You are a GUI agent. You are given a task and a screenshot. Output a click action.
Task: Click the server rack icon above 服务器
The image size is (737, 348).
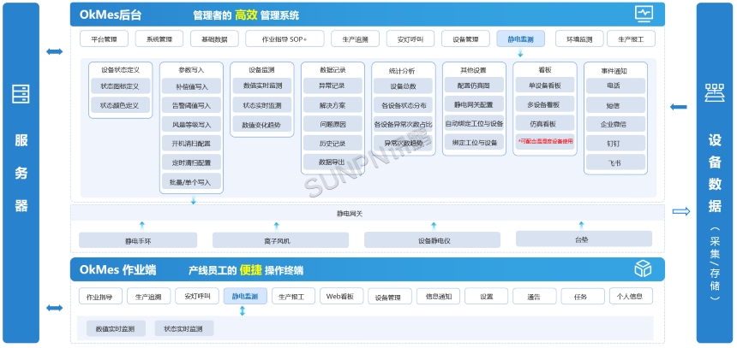(21, 94)
